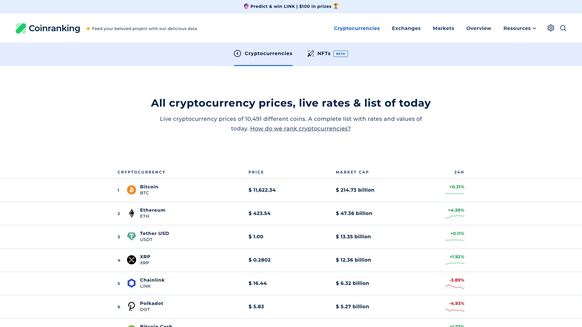Expand the Resources dropdown menu
This screenshot has height=327, width=582.
[520, 28]
